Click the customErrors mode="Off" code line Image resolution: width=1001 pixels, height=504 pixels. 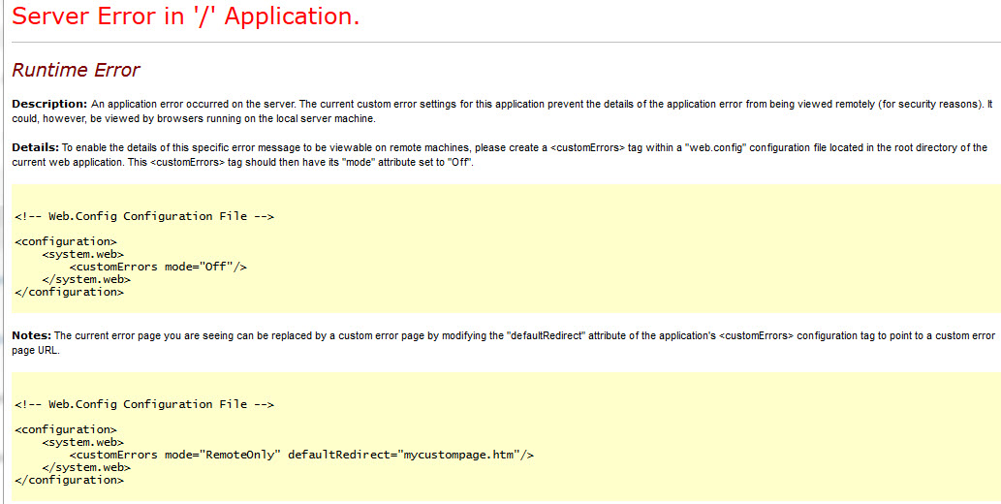coord(158,267)
